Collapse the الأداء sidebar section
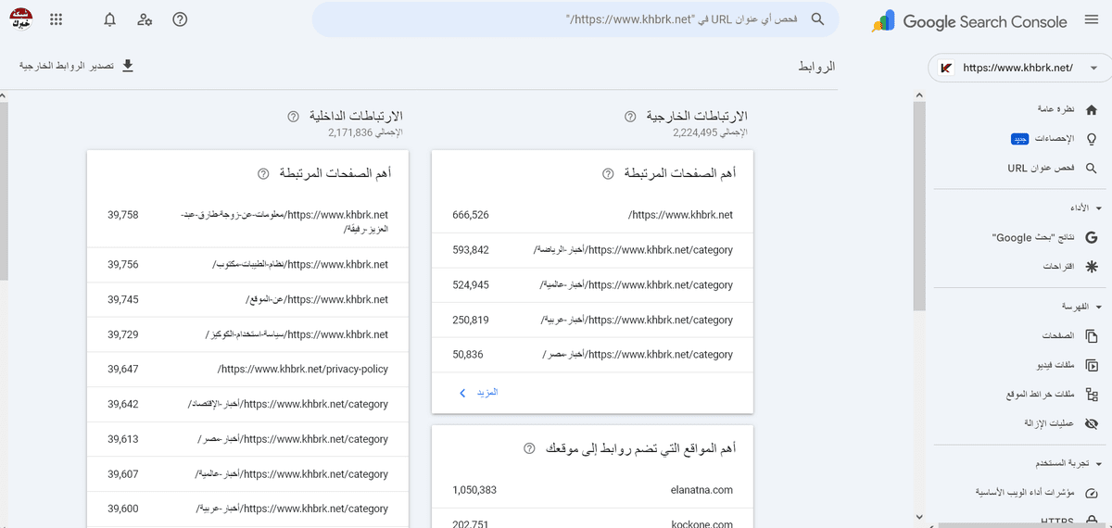The image size is (1112, 528). coord(1098,207)
